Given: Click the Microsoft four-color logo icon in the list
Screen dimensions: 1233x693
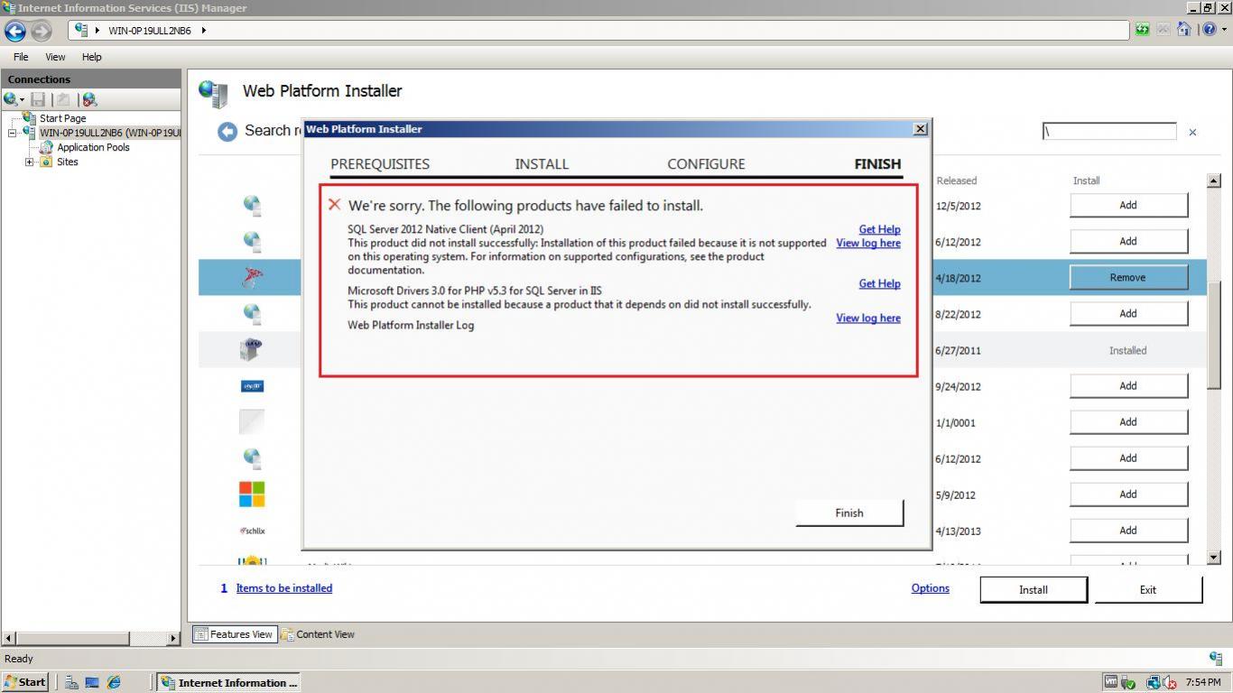Looking at the screenshot, I should point(252,494).
